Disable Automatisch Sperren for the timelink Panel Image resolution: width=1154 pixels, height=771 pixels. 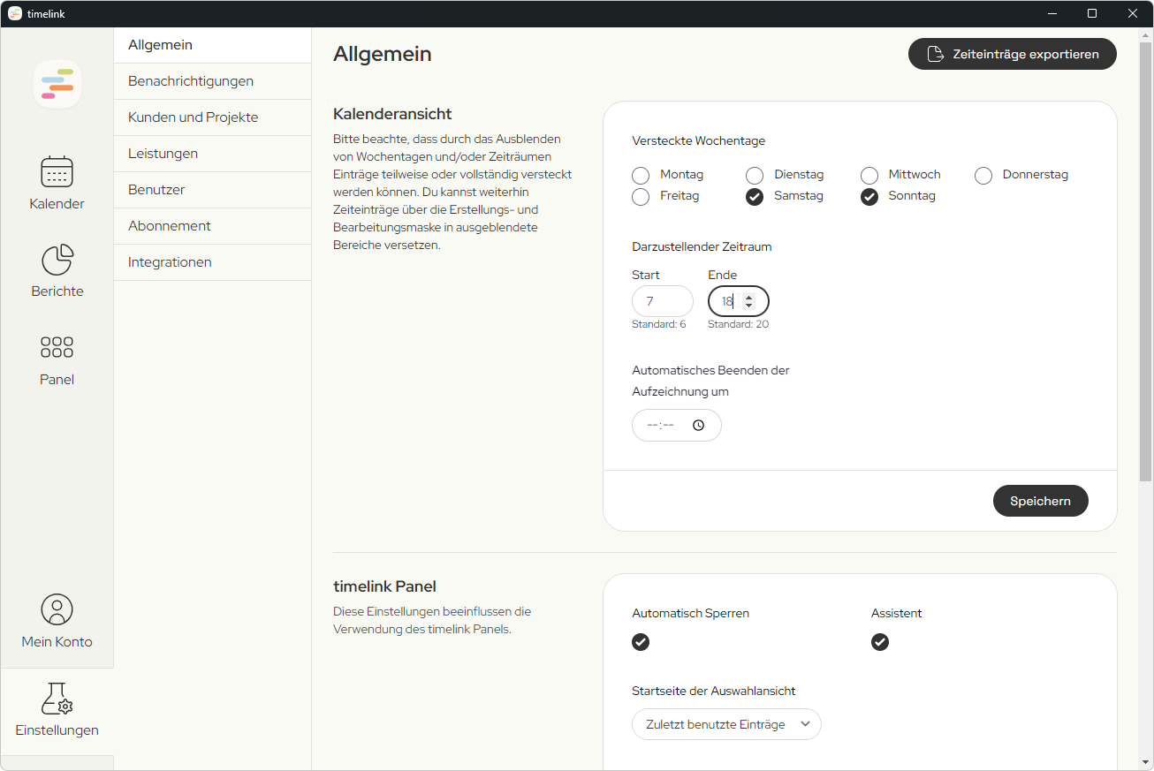tap(641, 642)
